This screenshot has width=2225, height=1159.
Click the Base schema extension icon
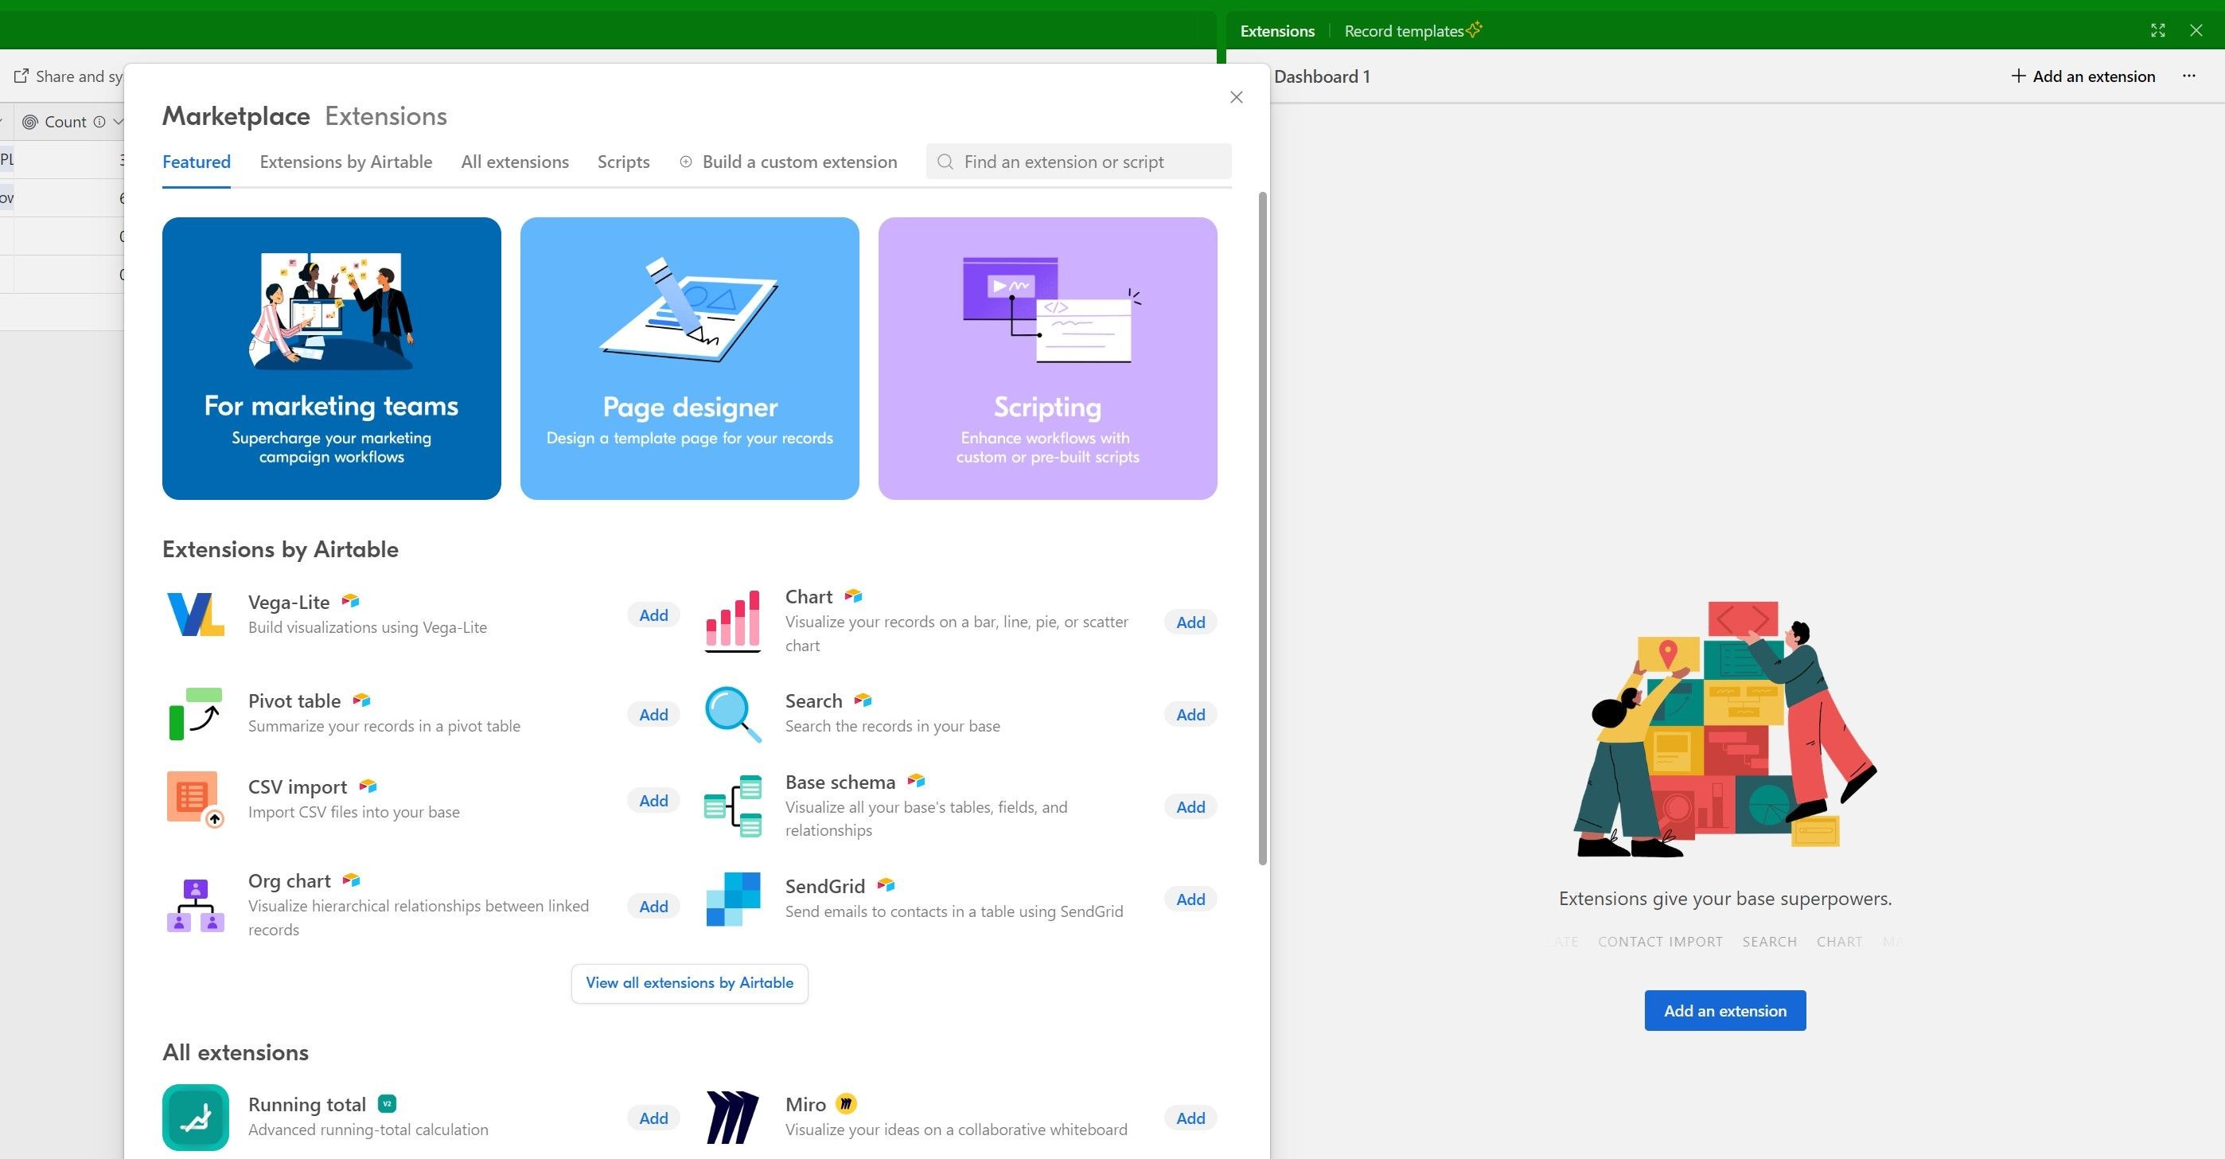[732, 806]
